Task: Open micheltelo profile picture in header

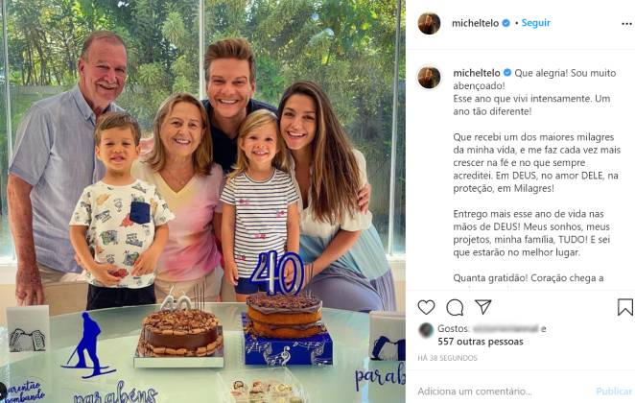Action: coord(429,23)
